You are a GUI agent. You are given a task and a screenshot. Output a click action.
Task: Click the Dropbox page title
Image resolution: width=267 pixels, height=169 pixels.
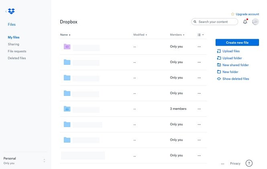[x=69, y=22]
